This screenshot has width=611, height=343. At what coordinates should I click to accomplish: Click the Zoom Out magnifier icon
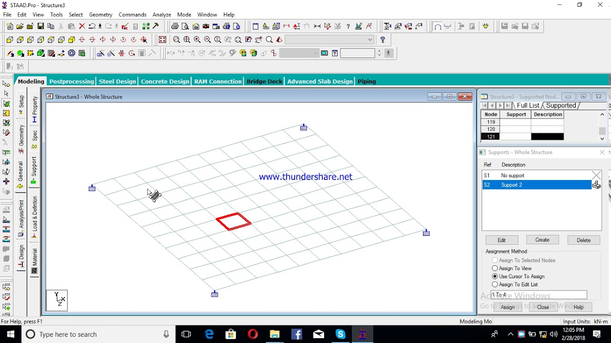[207, 40]
